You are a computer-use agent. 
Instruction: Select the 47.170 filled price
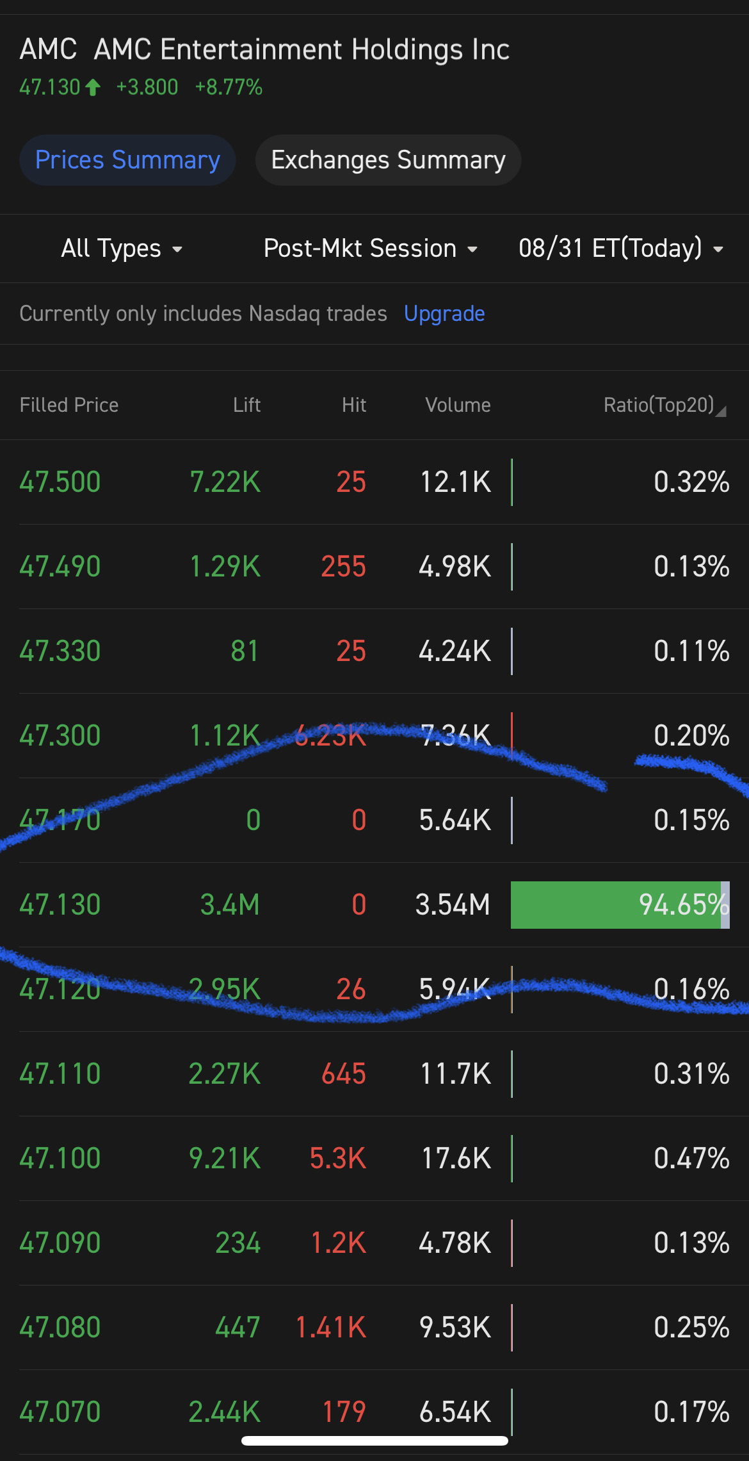pyautogui.click(x=60, y=820)
